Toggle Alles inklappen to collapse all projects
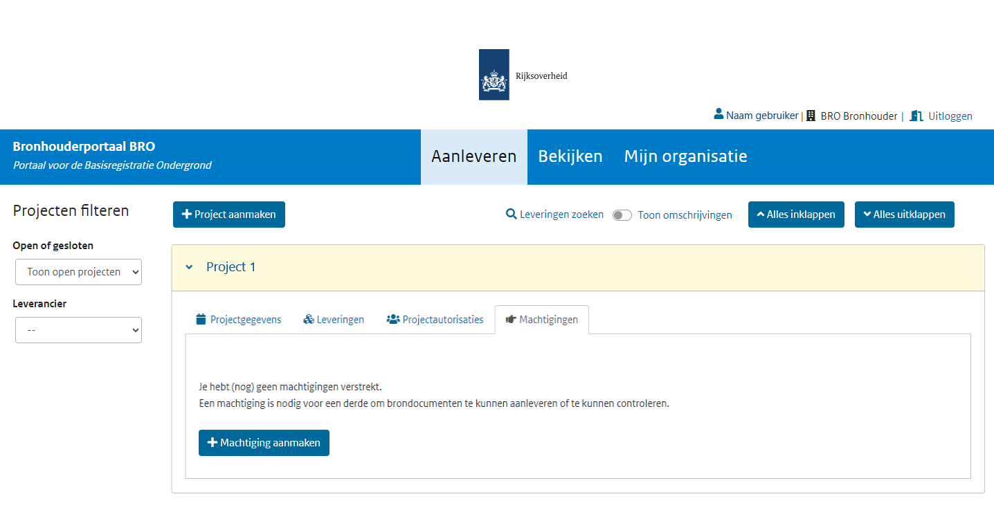This screenshot has height=519, width=994. pyautogui.click(x=796, y=215)
